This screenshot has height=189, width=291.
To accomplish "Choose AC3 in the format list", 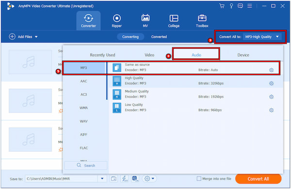I will pyautogui.click(x=83, y=95).
